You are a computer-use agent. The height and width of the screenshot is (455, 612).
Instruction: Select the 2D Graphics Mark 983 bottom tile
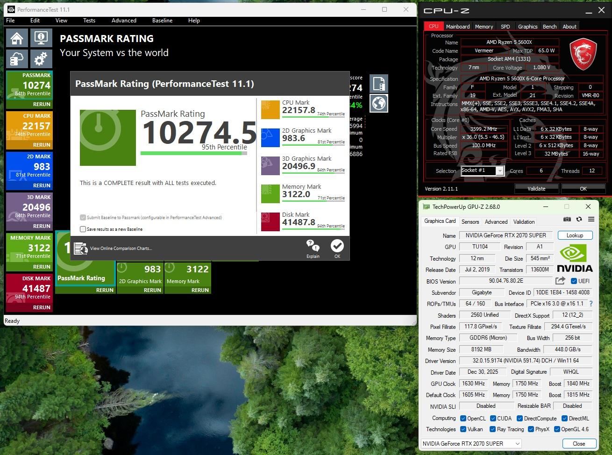pos(140,277)
